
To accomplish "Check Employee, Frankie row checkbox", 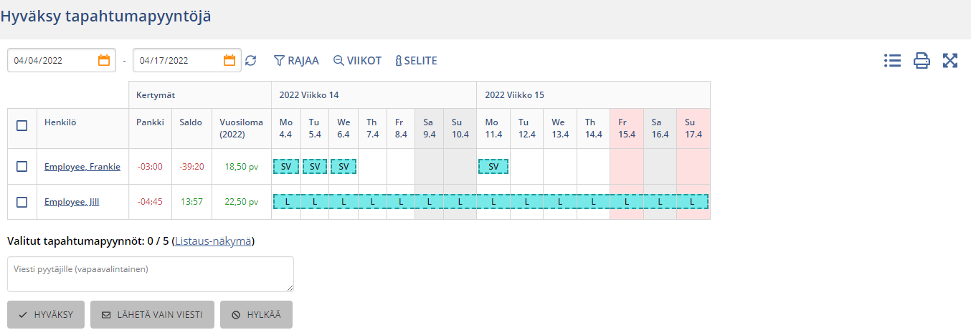I will 22,166.
